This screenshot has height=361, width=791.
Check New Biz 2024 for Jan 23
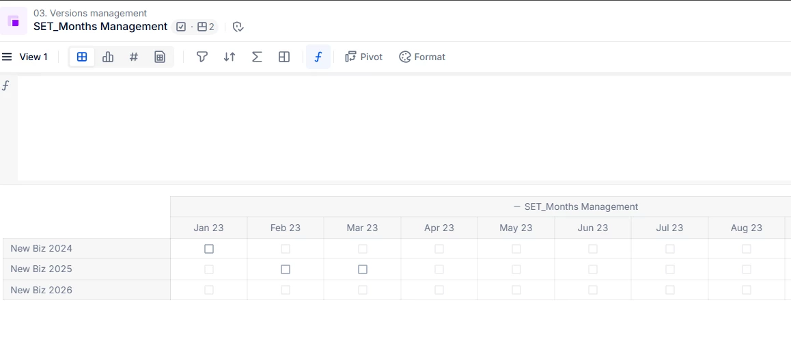209,249
